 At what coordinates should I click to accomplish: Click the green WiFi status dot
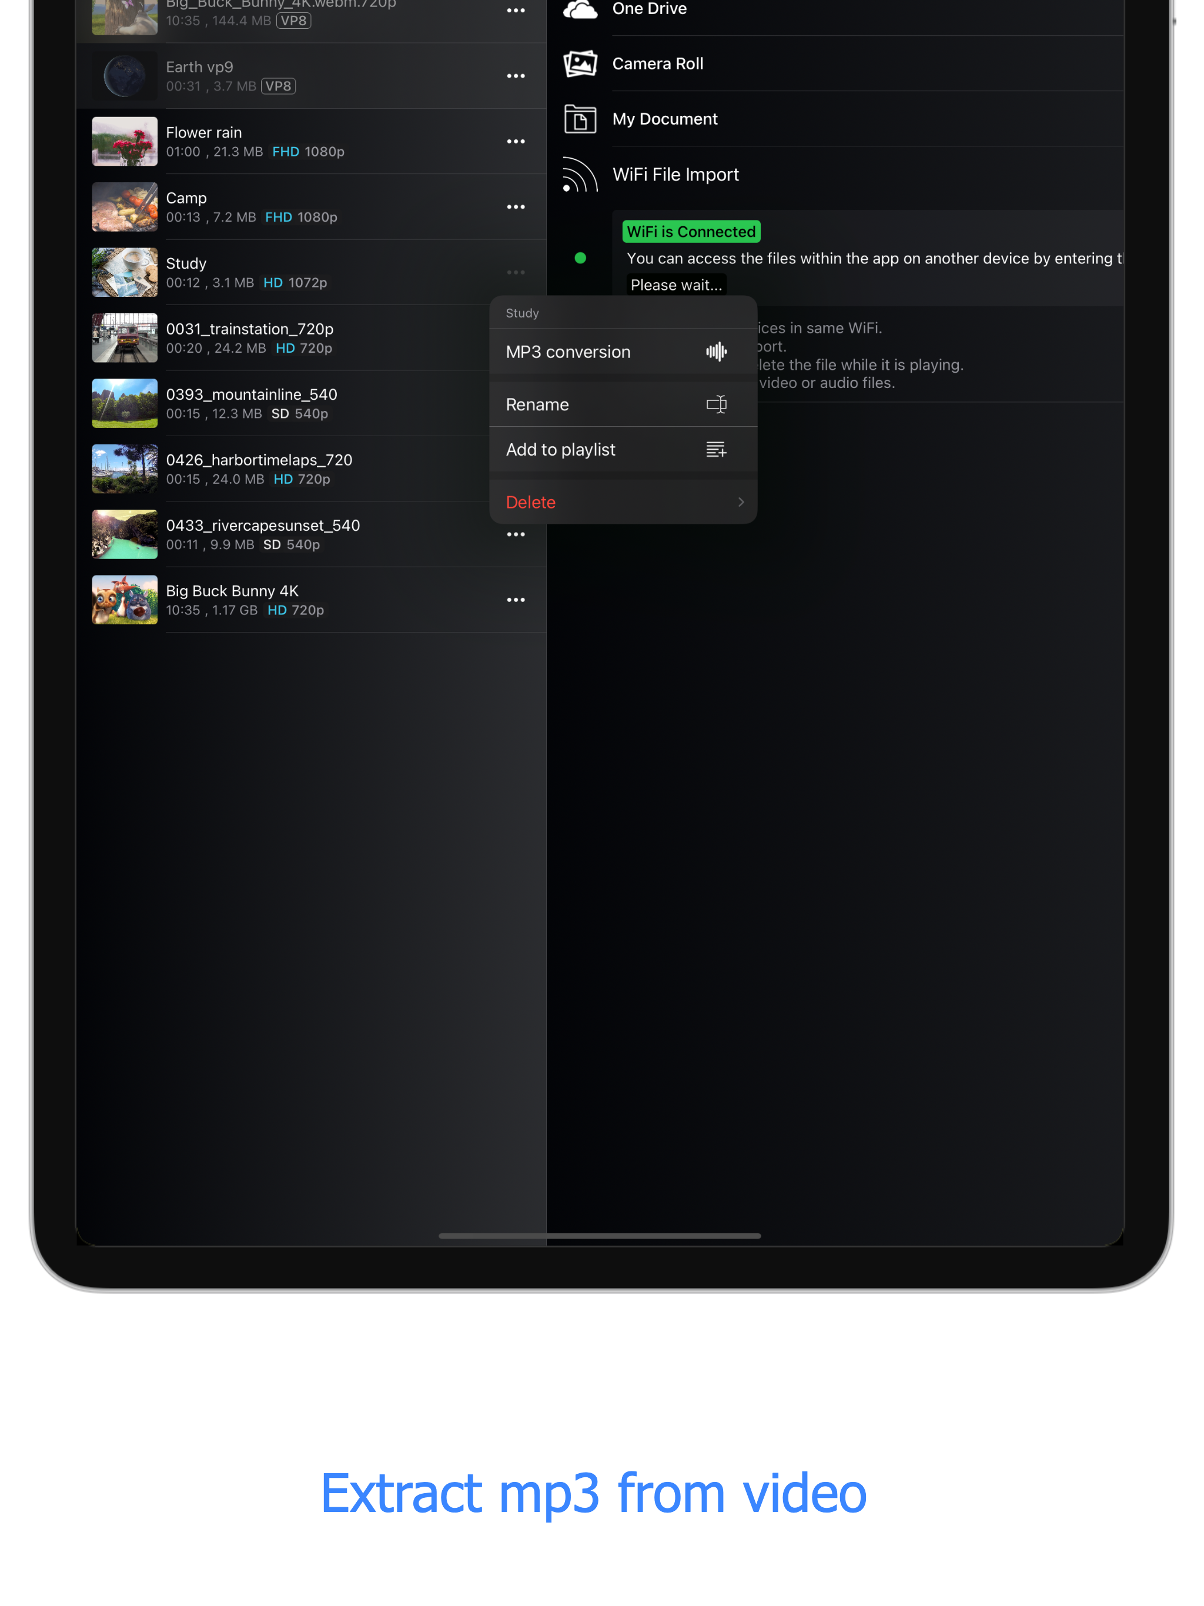click(x=580, y=257)
